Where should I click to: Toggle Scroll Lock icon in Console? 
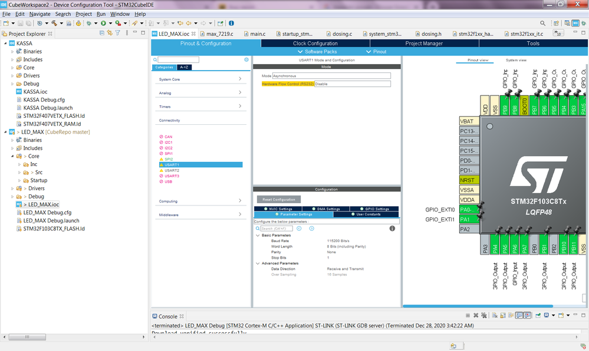pos(503,315)
